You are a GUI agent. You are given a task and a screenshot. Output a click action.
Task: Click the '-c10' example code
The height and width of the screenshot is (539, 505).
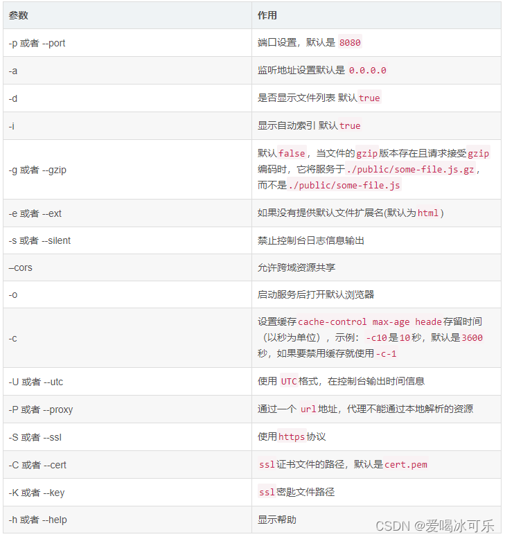coord(376,338)
